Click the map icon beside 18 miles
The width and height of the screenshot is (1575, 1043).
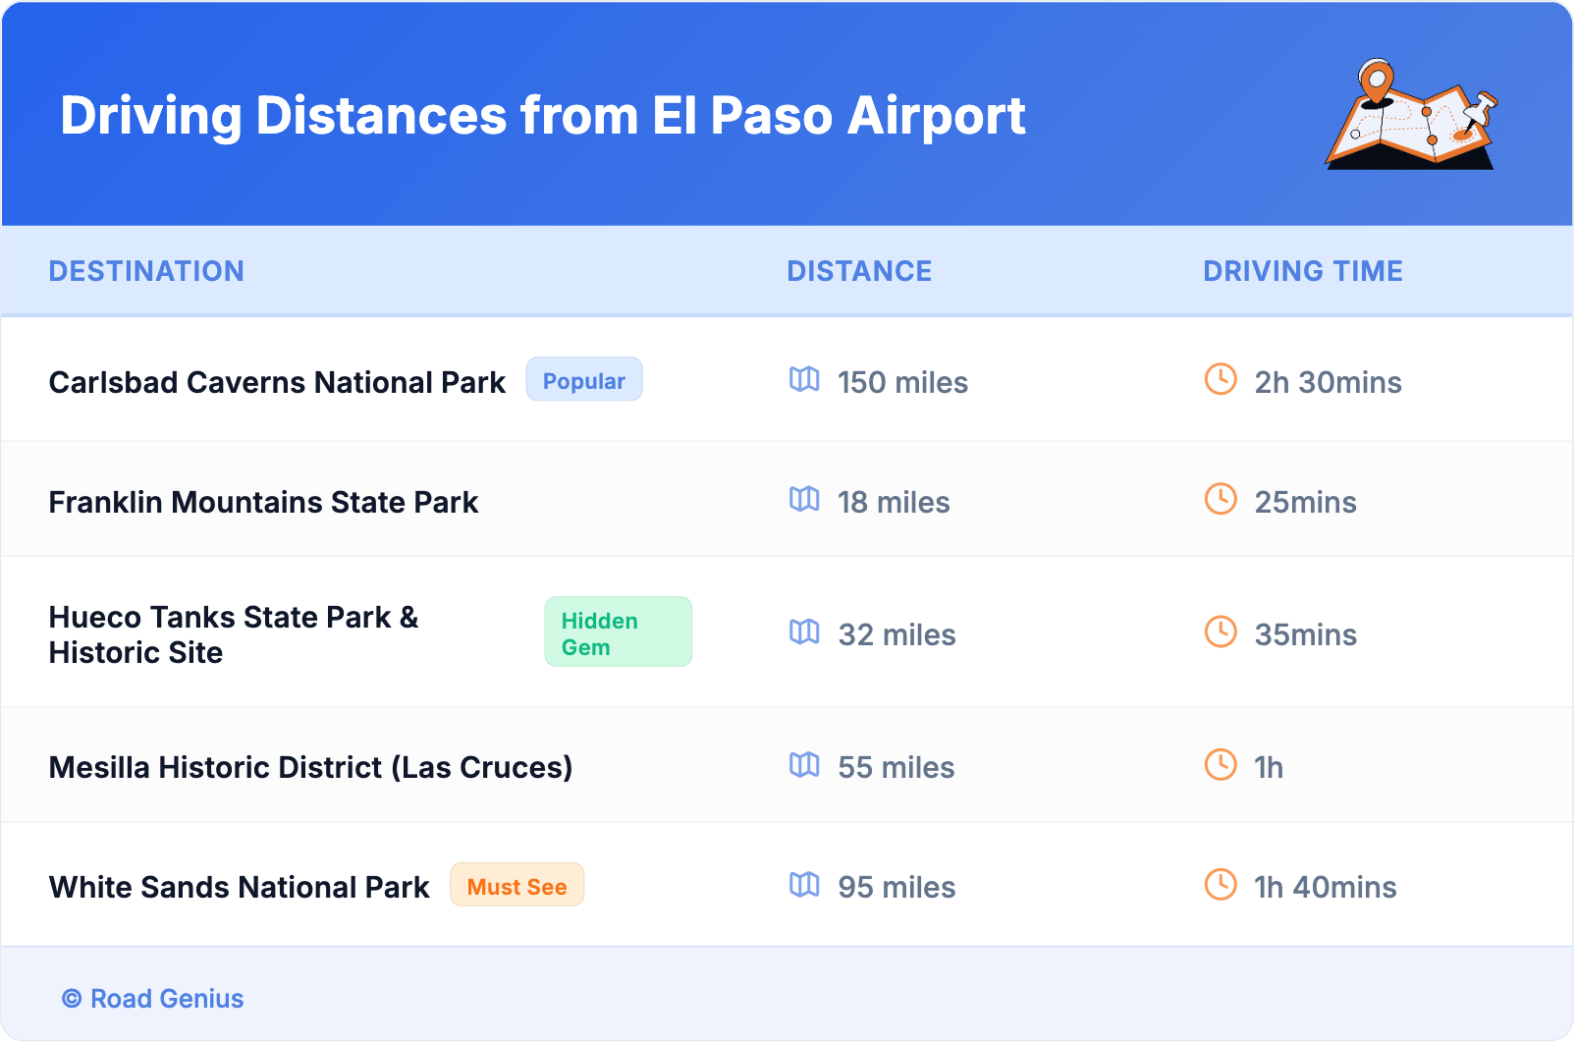click(804, 499)
